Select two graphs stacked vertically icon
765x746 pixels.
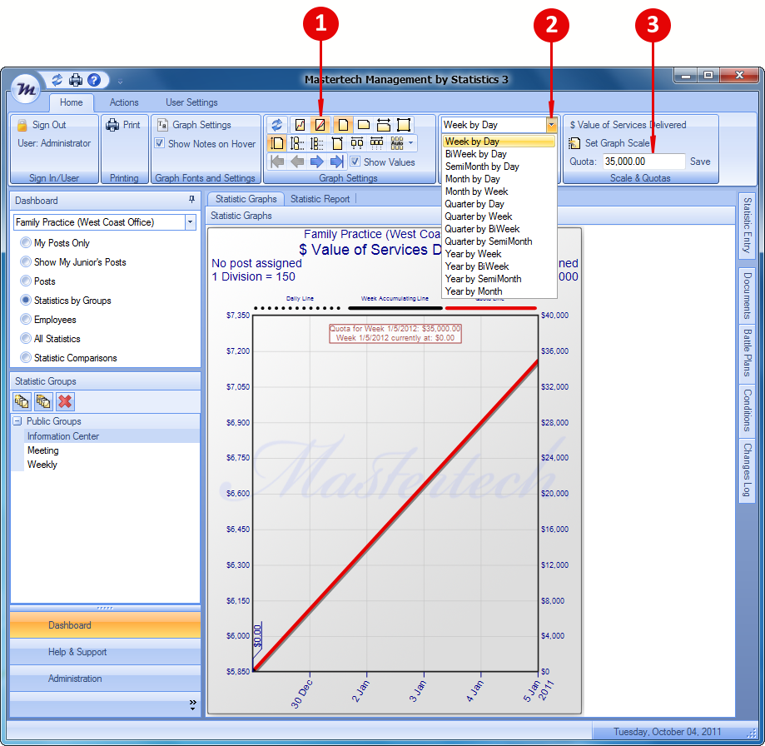pyautogui.click(x=296, y=143)
